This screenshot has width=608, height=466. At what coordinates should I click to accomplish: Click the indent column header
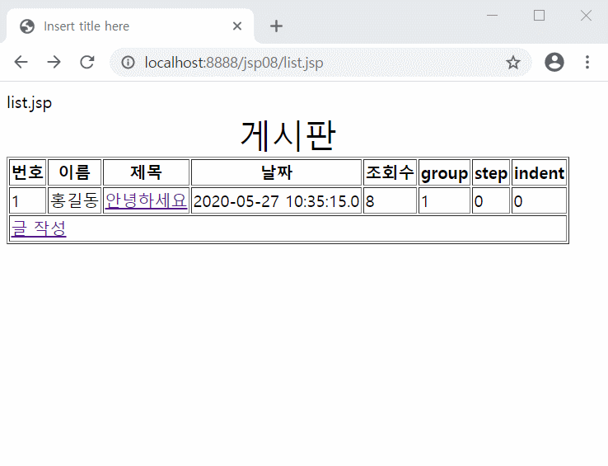pyautogui.click(x=539, y=172)
